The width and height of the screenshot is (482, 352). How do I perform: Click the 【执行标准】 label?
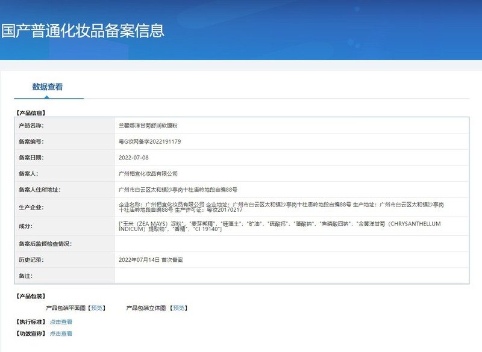point(31,322)
